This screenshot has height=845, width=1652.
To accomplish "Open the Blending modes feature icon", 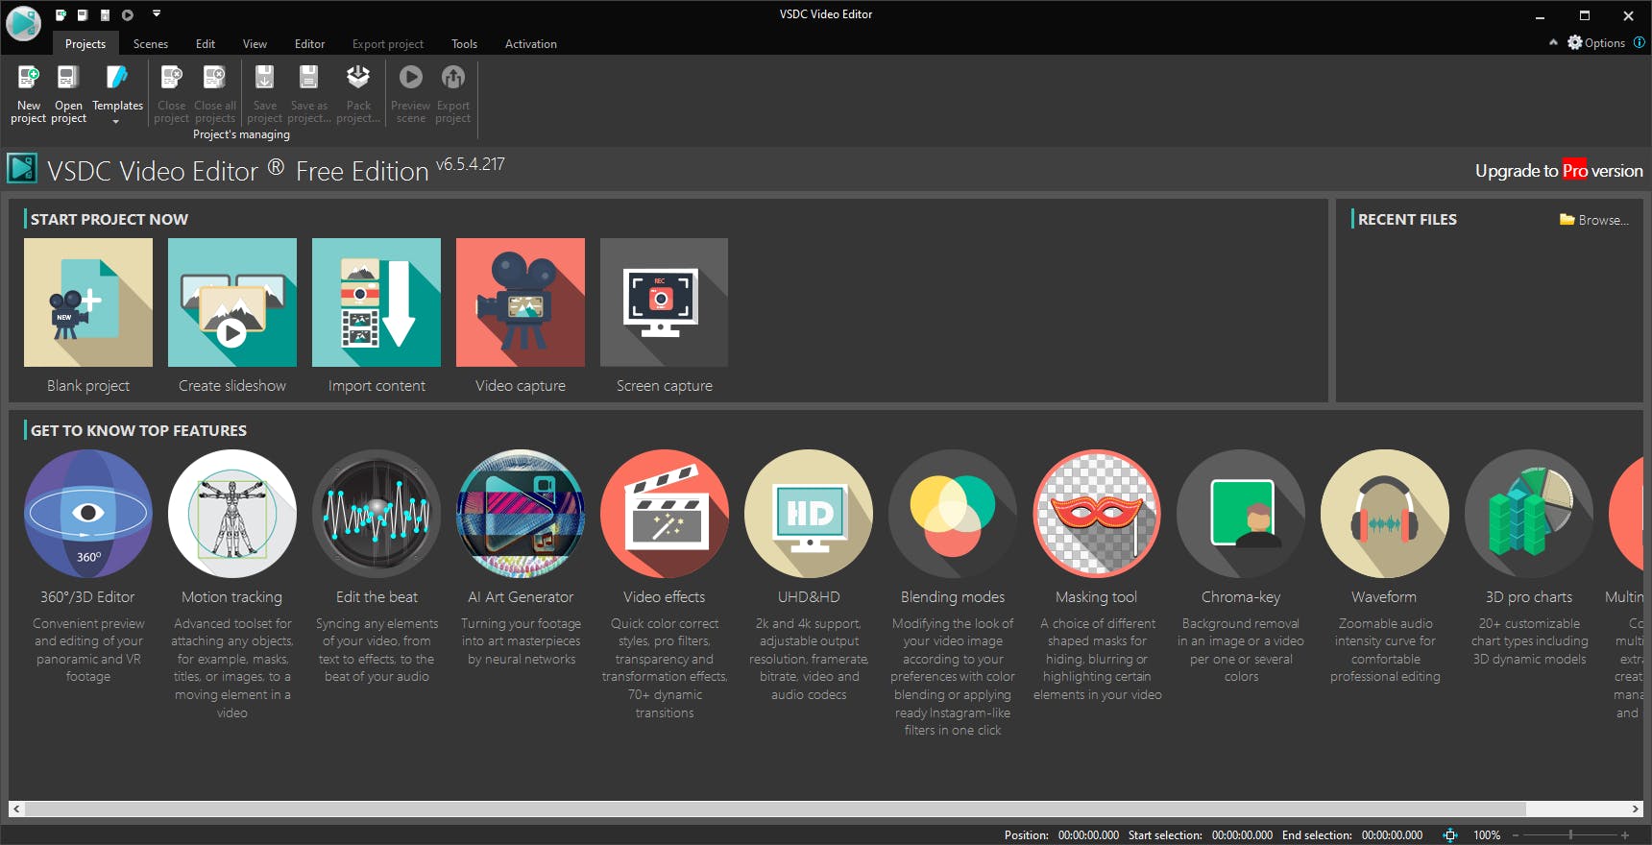I will [x=953, y=514].
